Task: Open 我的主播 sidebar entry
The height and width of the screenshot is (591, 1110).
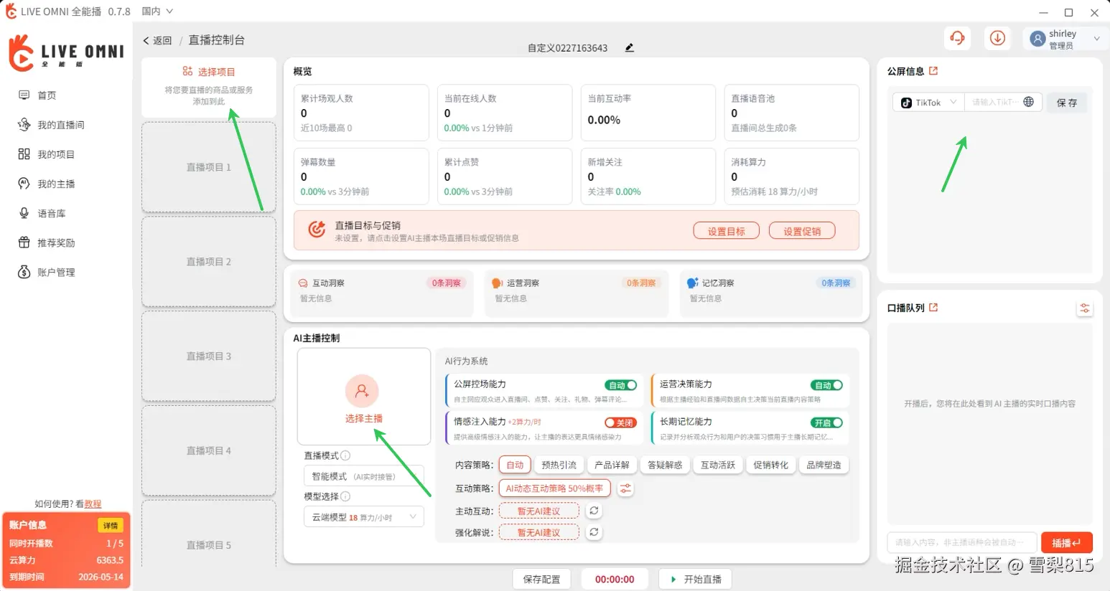Action: [46, 184]
